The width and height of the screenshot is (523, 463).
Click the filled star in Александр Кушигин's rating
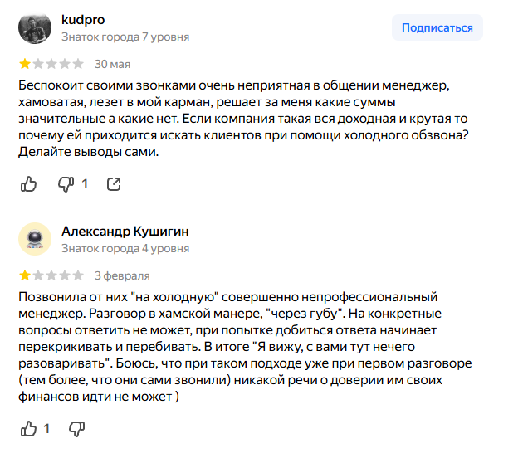pyautogui.click(x=25, y=275)
